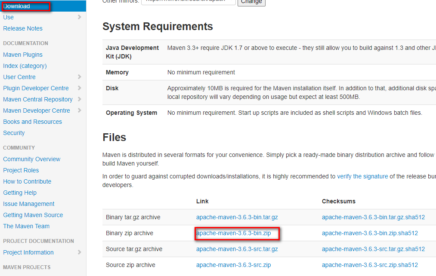Open Project Information link
The height and width of the screenshot is (276, 436).
click(x=28, y=252)
